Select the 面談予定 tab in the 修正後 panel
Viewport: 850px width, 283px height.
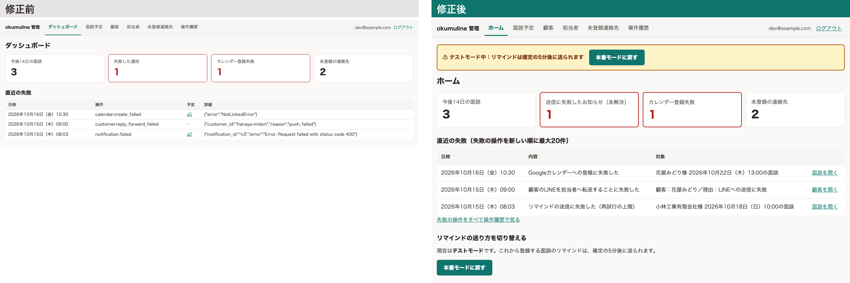(523, 28)
